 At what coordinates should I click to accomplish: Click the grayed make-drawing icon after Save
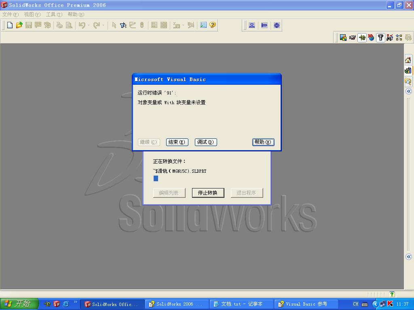pos(38,25)
